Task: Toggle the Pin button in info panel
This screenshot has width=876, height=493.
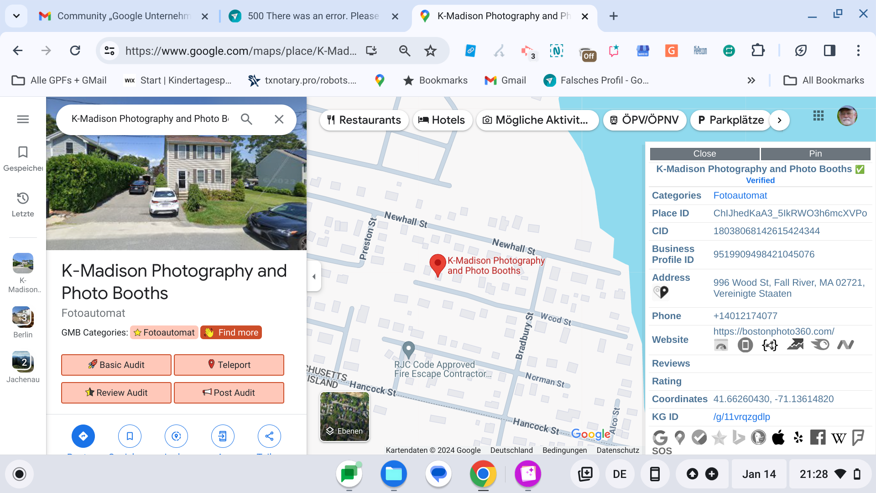Action: 815,154
